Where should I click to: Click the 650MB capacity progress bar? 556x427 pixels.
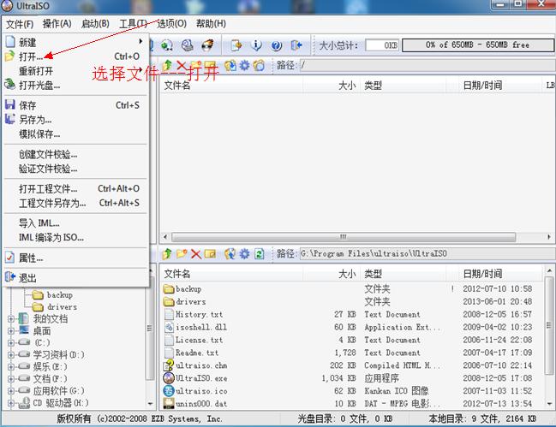[478, 45]
